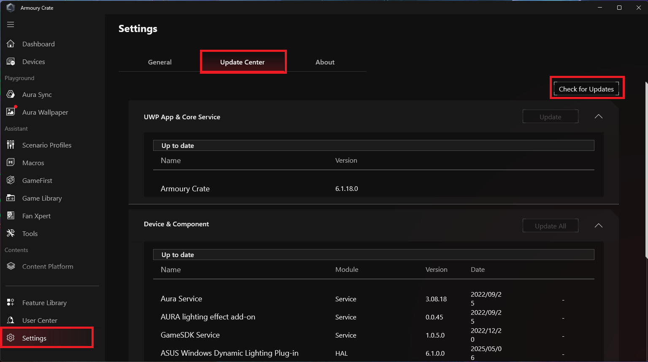Click the Armoury Crate row name

(185, 189)
